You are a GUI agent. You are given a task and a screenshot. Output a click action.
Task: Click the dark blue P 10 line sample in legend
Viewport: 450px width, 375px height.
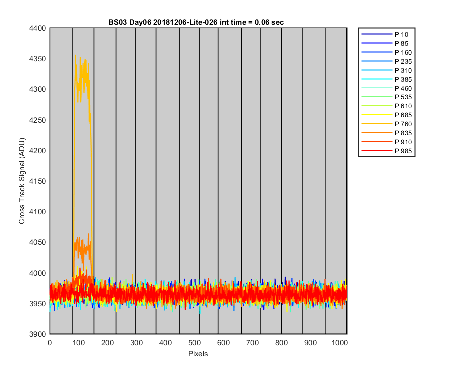pyautogui.click(x=377, y=34)
